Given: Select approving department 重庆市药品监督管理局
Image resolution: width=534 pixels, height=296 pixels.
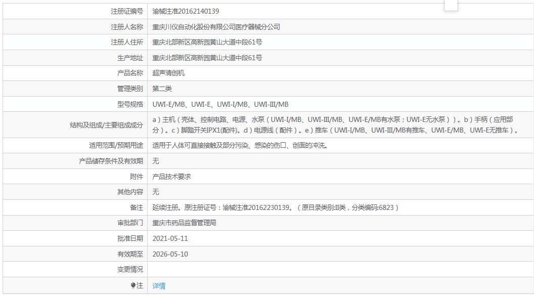Looking at the screenshot, I should point(184,223).
